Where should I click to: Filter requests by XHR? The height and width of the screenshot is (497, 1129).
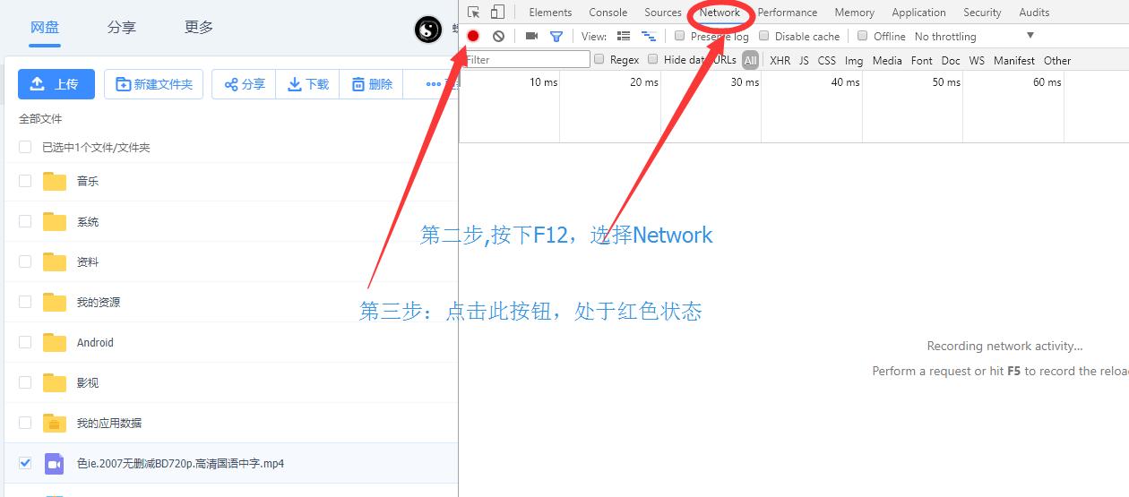780,60
